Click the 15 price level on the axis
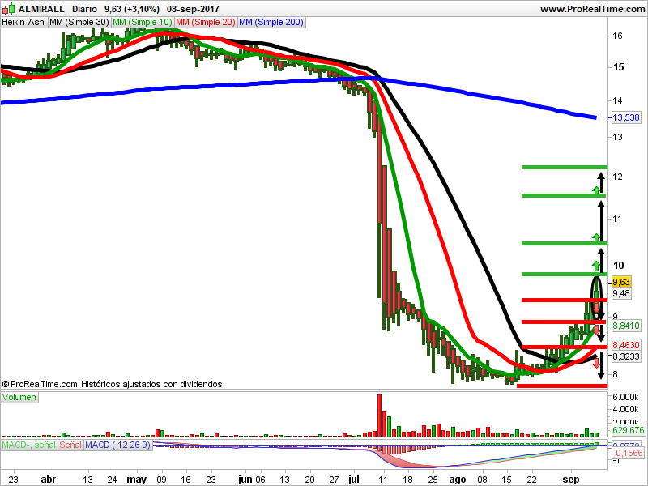648x486 pixels. (618, 67)
